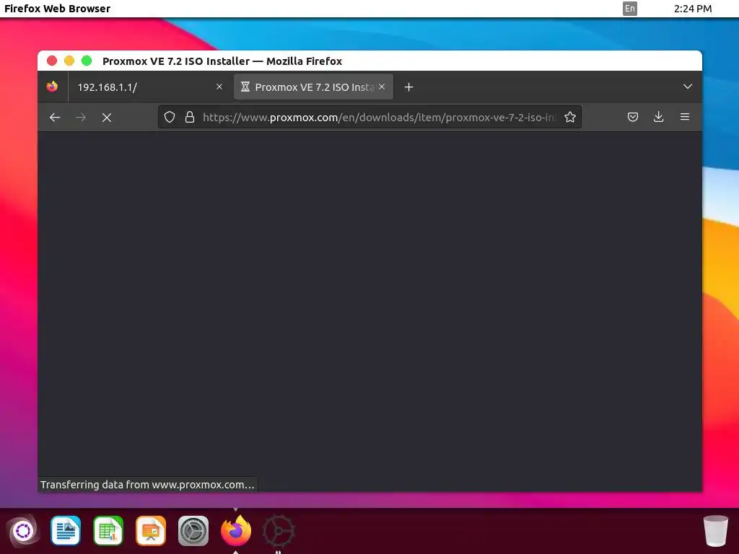Open Firefox View icon in tab bar
739x554 pixels.
pyautogui.click(x=52, y=87)
